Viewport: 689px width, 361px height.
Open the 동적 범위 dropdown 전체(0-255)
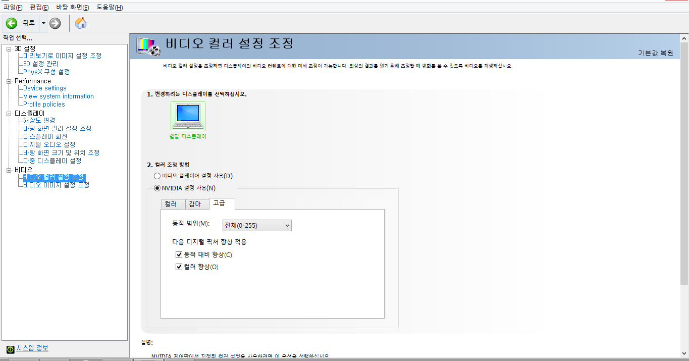[257, 225]
